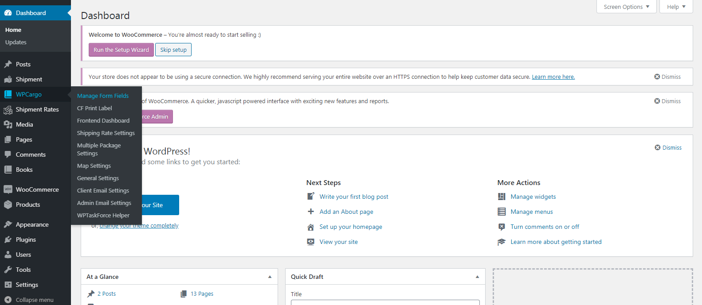Open the Help dropdown tab
Screen dimensions: 702x305
click(676, 7)
